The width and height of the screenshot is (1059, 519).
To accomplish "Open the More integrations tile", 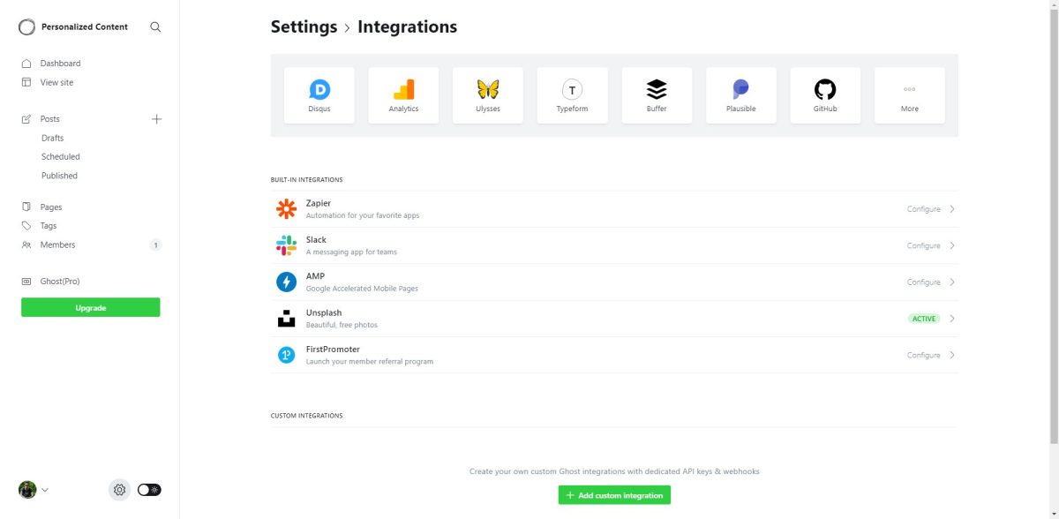I will coord(909,94).
